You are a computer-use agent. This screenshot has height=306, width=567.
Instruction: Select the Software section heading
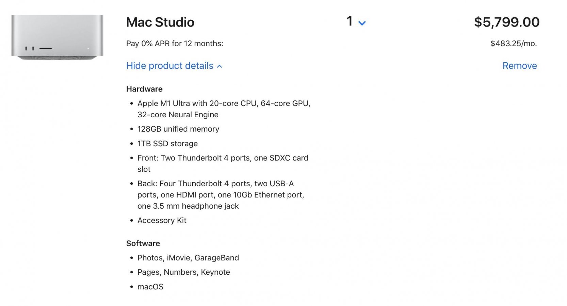pos(143,243)
